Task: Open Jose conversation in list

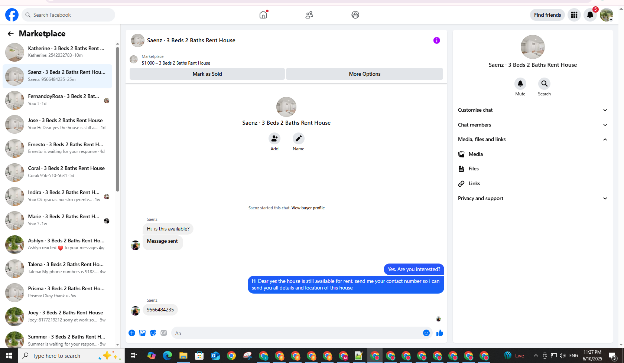Action: (58, 124)
